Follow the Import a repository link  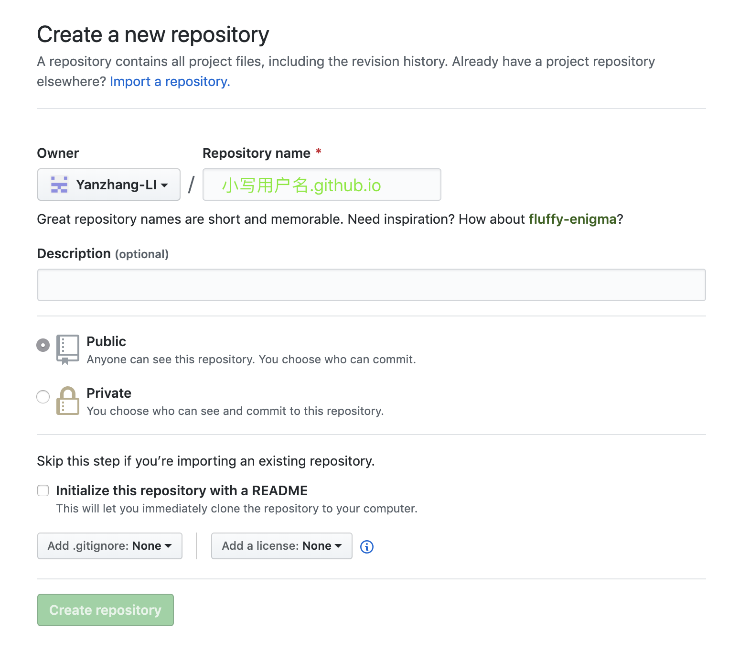point(170,82)
